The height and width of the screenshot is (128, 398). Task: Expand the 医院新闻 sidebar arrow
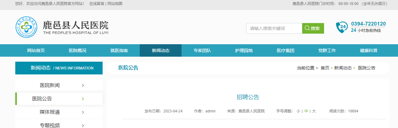[x=83, y=85]
